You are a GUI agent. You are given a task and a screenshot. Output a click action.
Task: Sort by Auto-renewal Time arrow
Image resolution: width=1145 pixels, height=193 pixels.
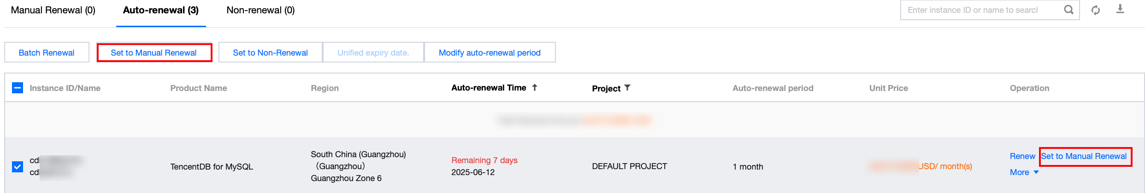535,87
